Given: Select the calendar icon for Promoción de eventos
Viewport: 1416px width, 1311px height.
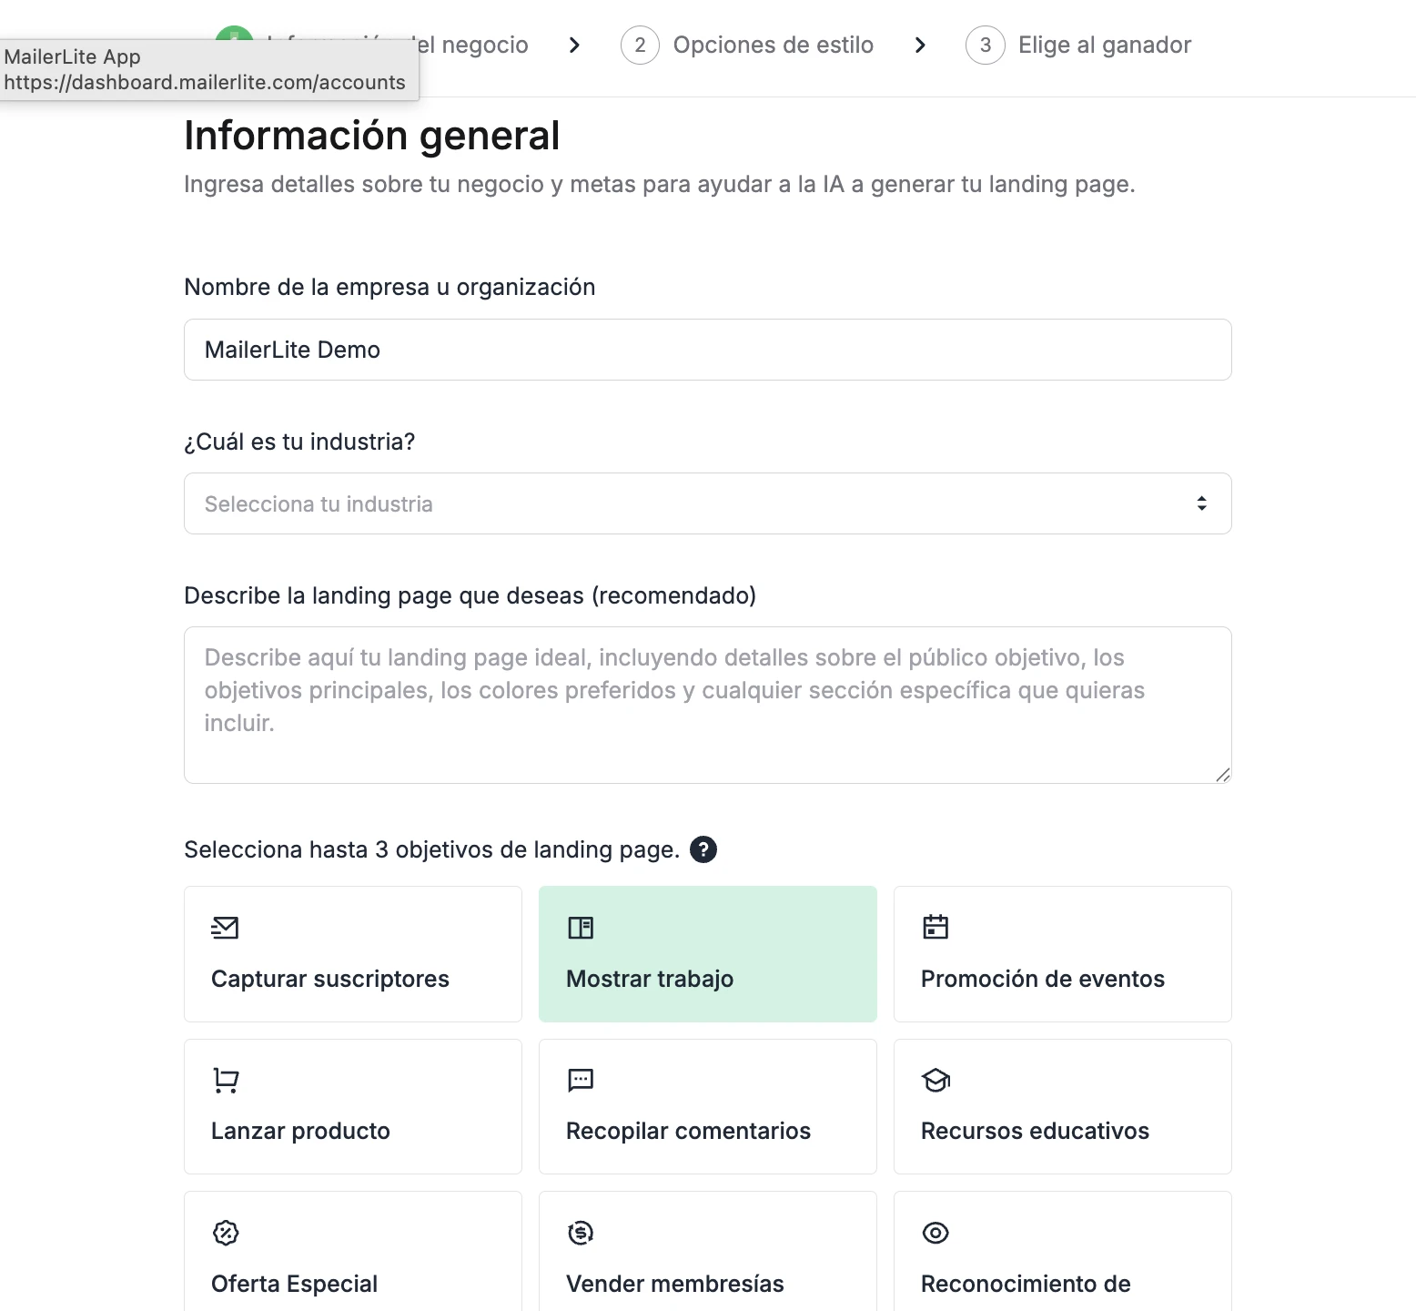Looking at the screenshot, I should tap(935, 929).
